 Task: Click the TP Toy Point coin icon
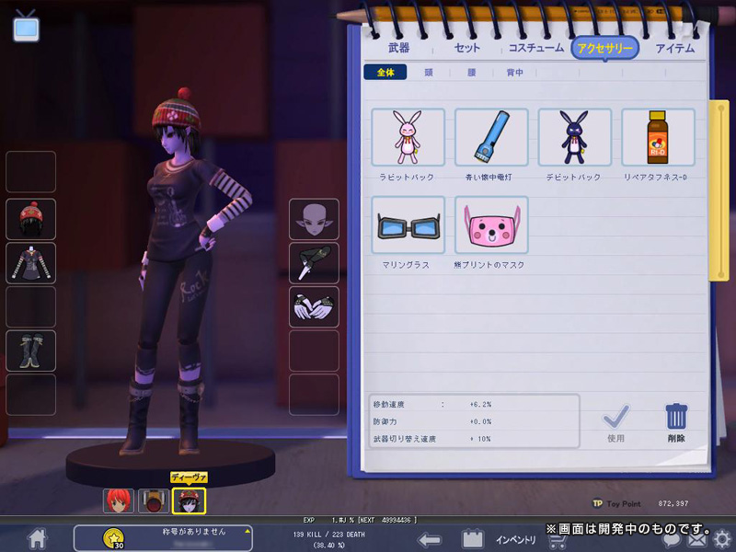[597, 503]
